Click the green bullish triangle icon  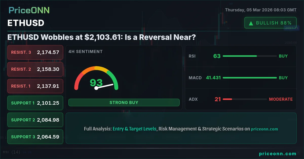point(251,23)
